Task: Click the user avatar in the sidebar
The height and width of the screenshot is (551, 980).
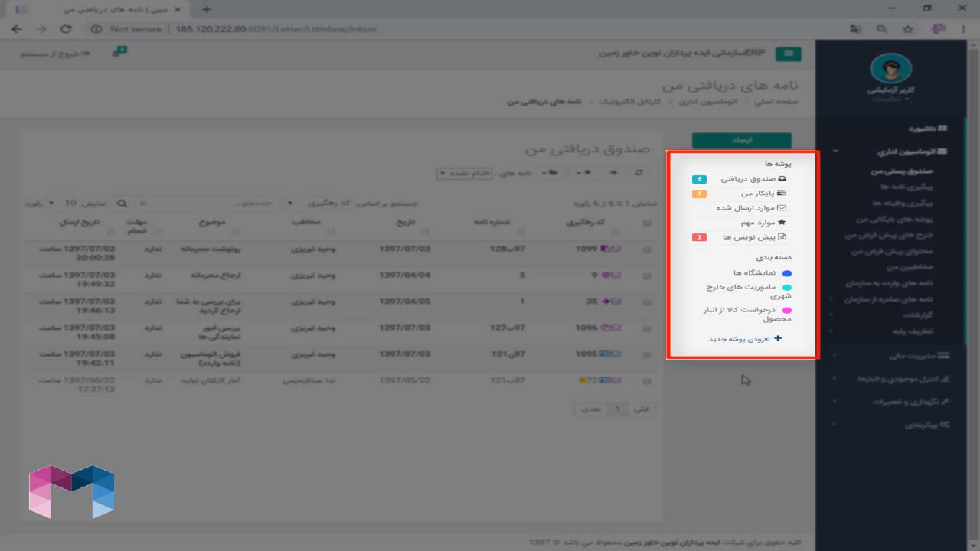Action: pyautogui.click(x=892, y=69)
